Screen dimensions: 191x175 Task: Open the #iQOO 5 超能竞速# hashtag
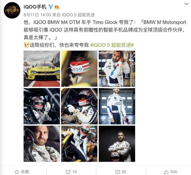pyautogui.click(x=112, y=45)
